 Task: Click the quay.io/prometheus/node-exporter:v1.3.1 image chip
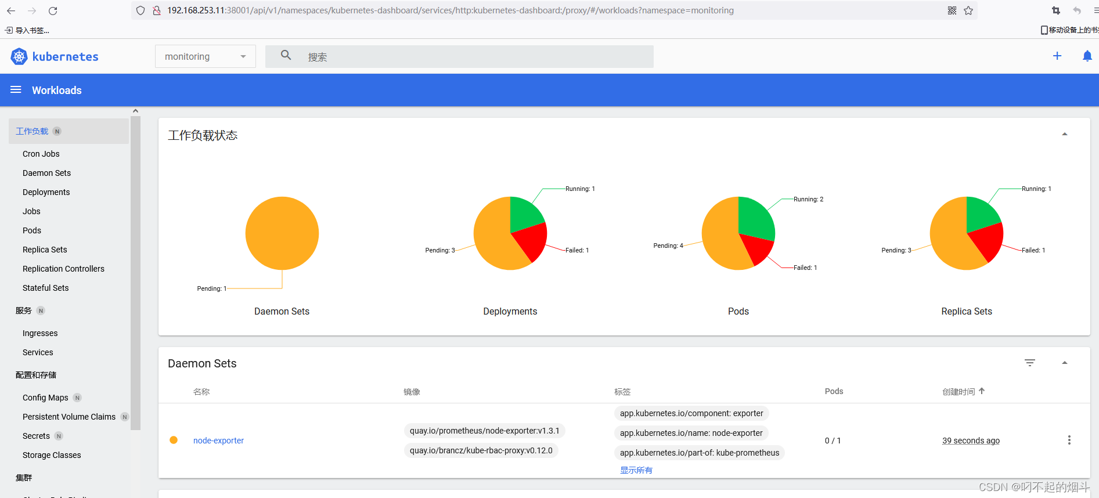coord(484,431)
